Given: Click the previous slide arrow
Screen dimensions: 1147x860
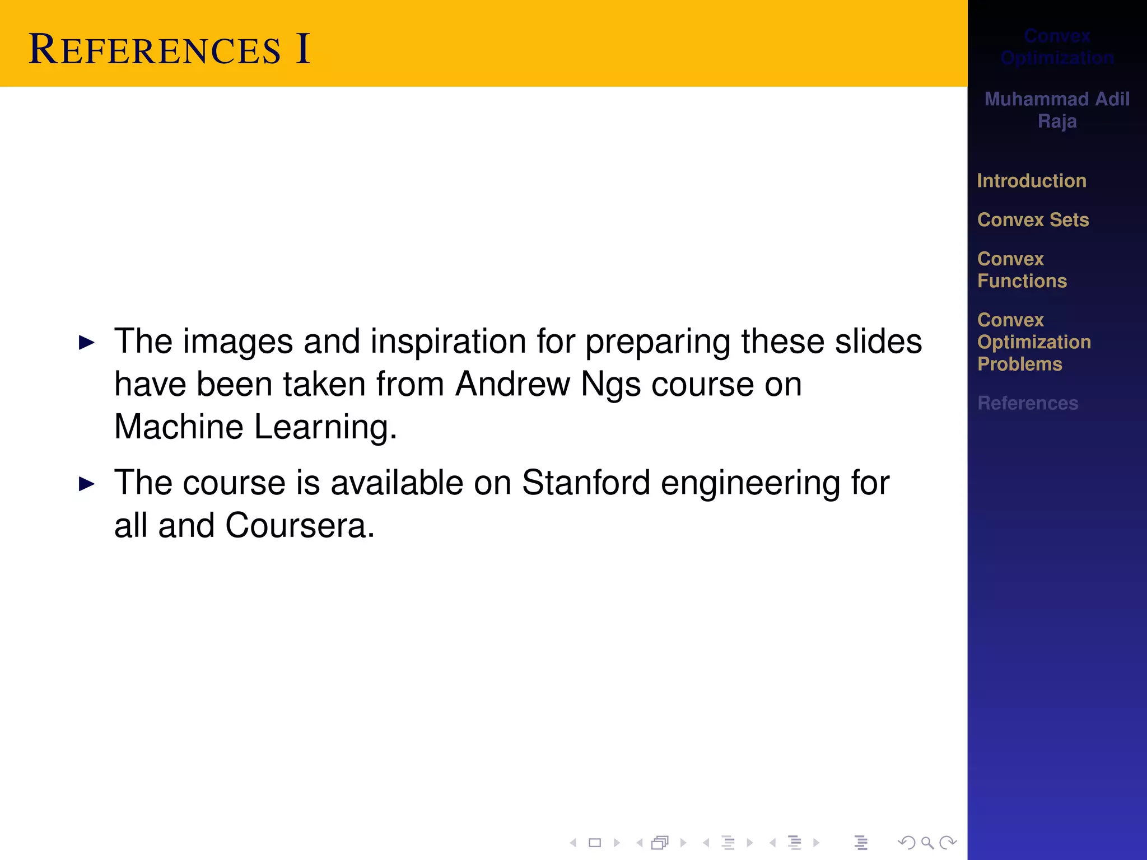Looking at the screenshot, I should 573,843.
